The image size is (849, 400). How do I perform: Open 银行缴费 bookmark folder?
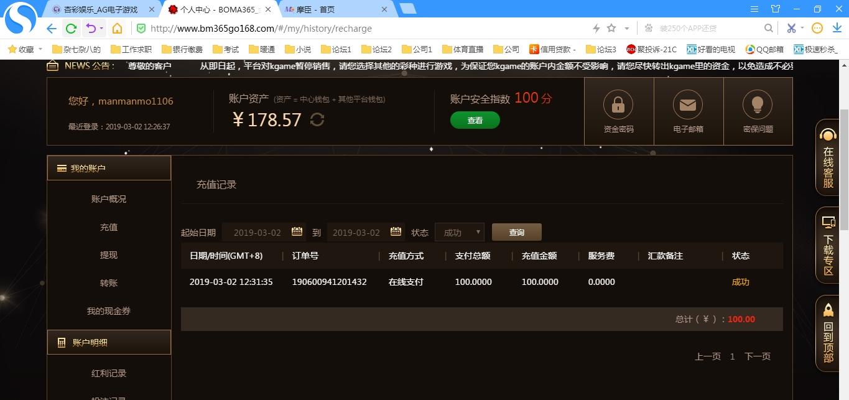(182, 49)
